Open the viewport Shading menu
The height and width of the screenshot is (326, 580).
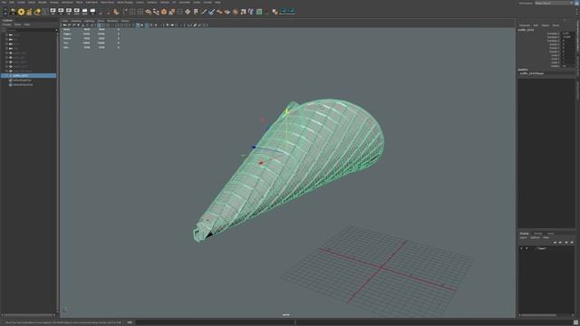click(x=76, y=21)
